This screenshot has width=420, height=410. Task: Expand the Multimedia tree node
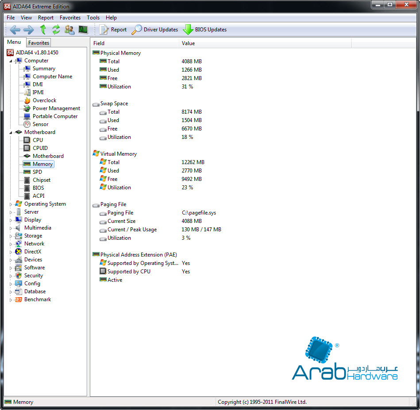(x=11, y=228)
